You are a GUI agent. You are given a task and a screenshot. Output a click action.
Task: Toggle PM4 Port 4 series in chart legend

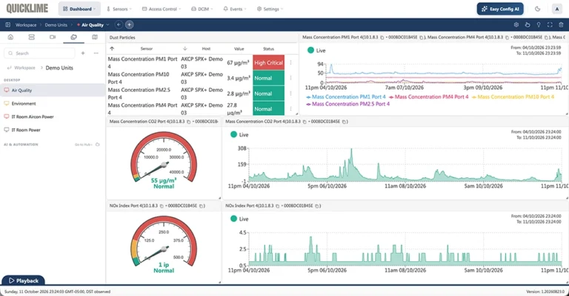(x=428, y=96)
